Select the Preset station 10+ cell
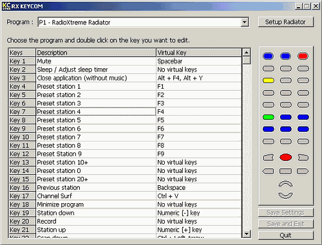Image resolution: width=322 pixels, height=245 pixels. point(96,162)
